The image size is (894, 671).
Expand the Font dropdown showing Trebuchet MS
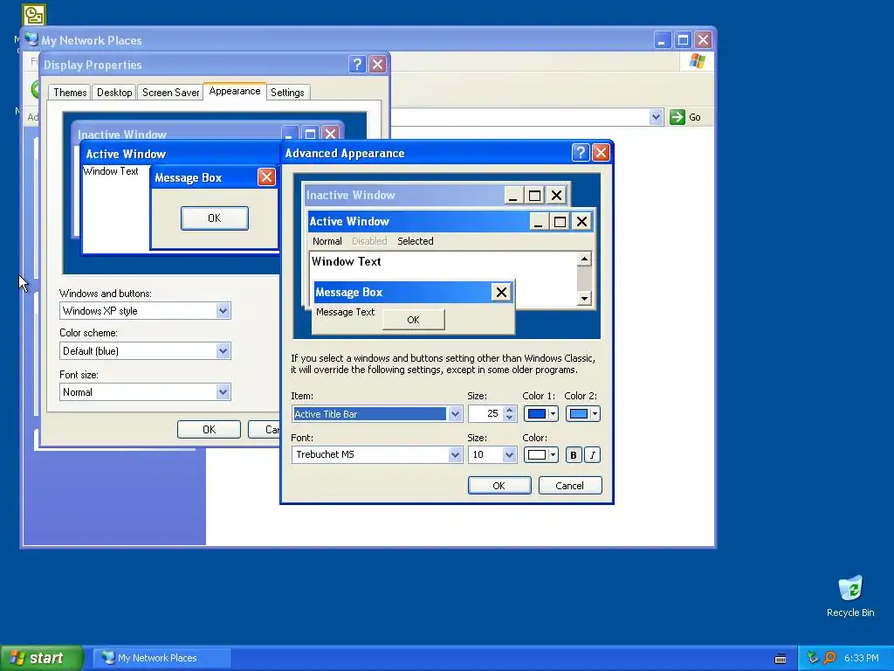pyautogui.click(x=454, y=454)
